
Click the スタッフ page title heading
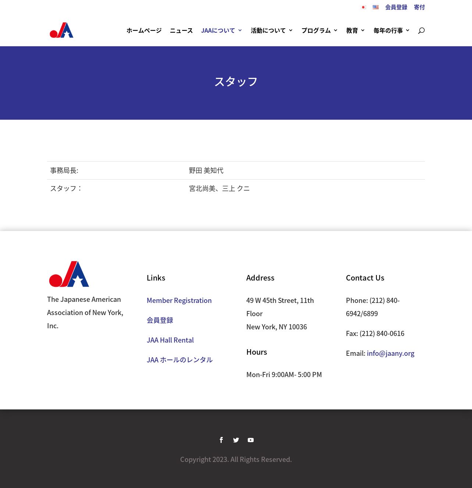[x=236, y=82]
